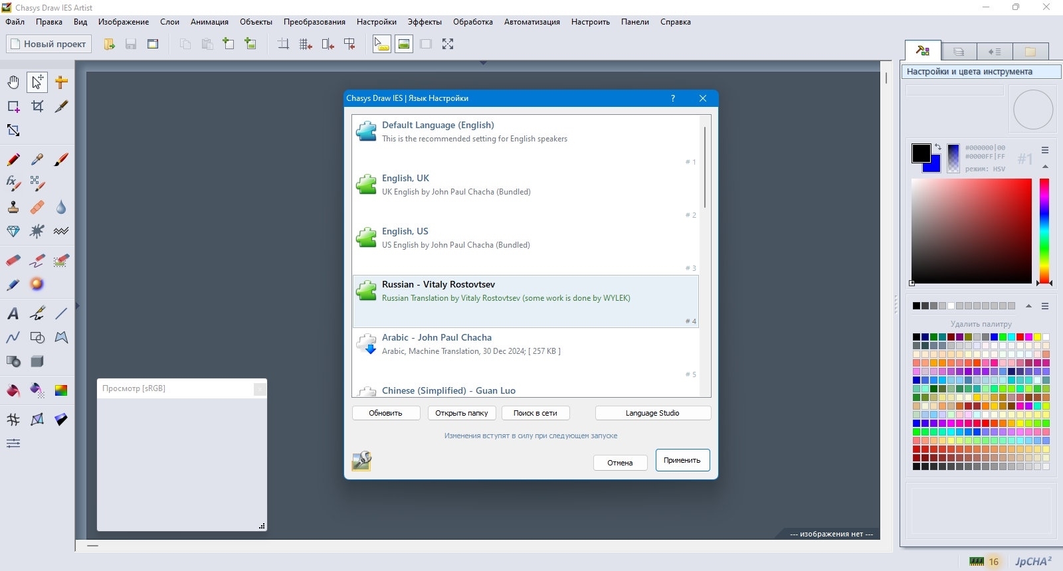Open the palette row options menu
The width and height of the screenshot is (1063, 571).
pyautogui.click(x=1045, y=306)
